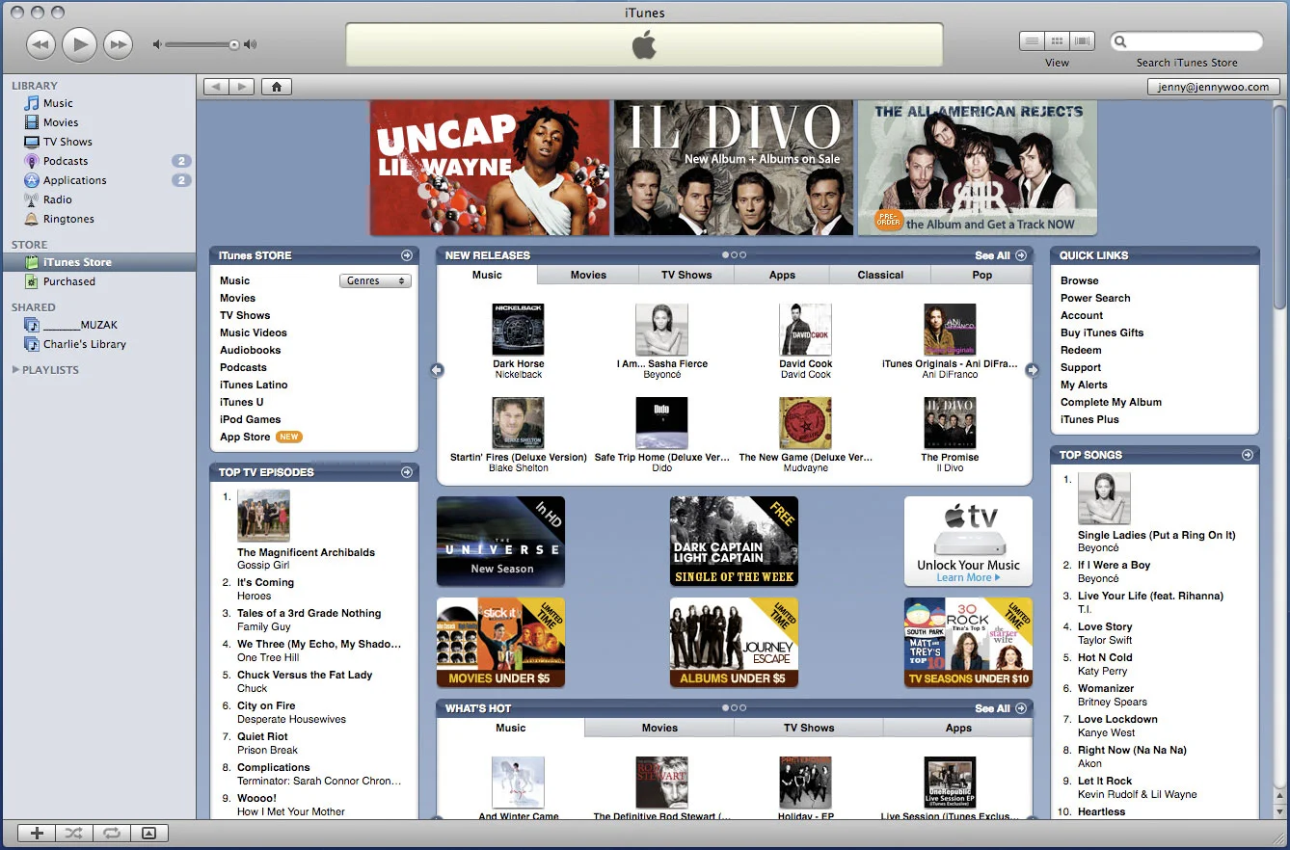Open Single of the Week banner
The width and height of the screenshot is (1290, 850).
tap(734, 542)
